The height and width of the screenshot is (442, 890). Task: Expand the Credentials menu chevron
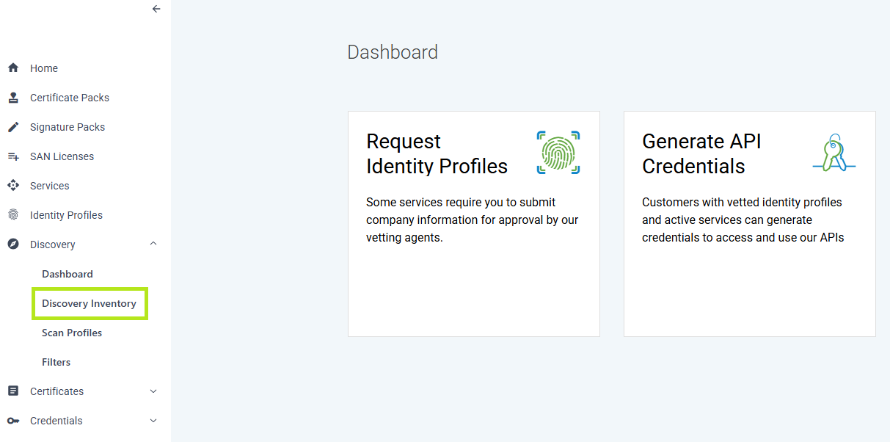153,421
